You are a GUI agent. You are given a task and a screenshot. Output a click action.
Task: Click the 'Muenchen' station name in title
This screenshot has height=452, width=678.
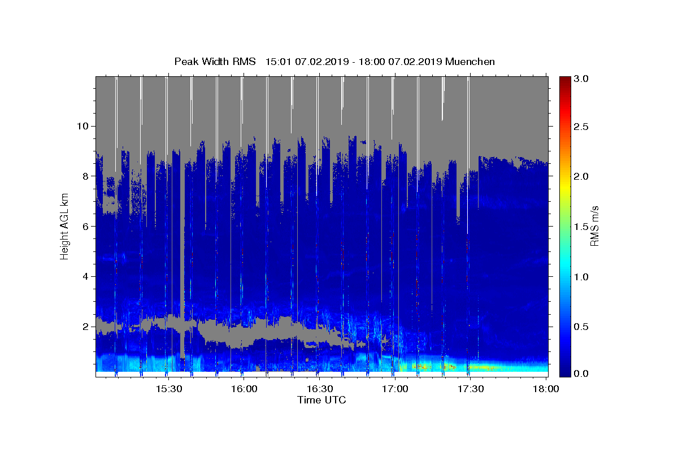[x=470, y=62]
